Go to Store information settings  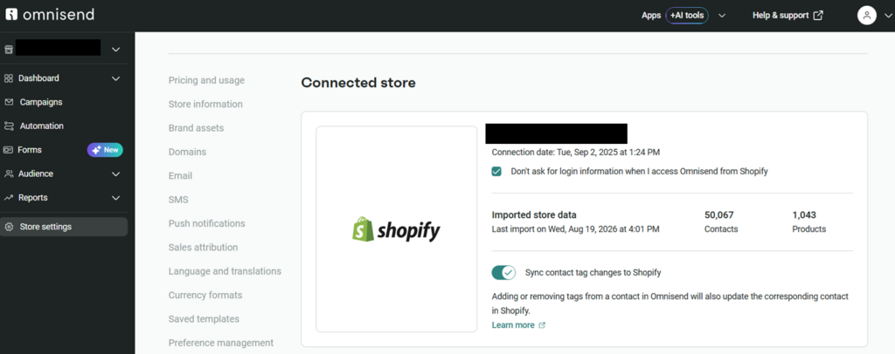click(205, 104)
